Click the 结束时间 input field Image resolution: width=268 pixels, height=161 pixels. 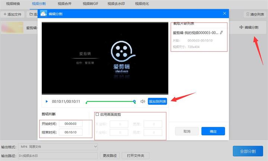[71, 132]
